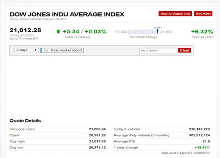
Task: Click the Year-to-Date label
Action: tap(202, 37)
